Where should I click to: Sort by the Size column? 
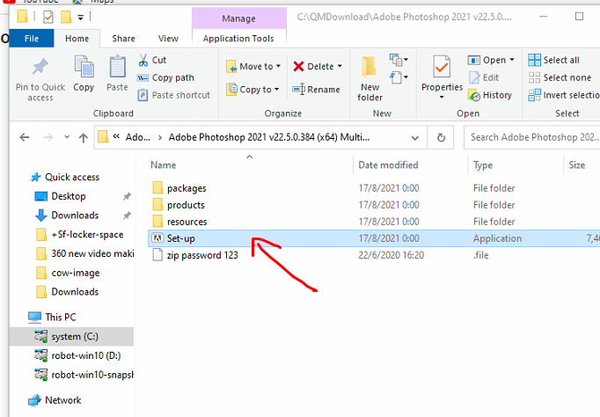577,165
